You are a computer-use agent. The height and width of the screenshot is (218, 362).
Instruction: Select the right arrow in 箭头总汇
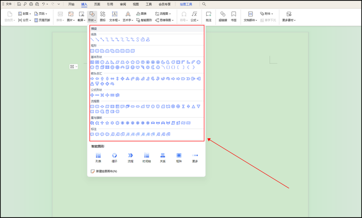coord(92,79)
